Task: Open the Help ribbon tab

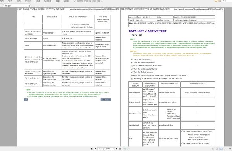Action: (57, 1)
